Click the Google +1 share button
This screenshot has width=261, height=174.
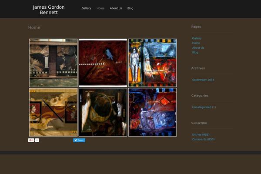click(x=31, y=140)
